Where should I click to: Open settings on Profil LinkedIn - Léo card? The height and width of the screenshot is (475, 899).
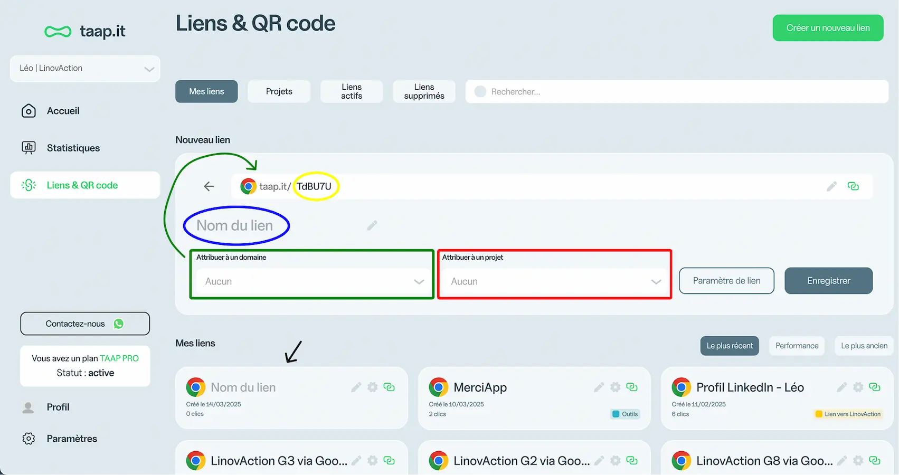pos(858,387)
